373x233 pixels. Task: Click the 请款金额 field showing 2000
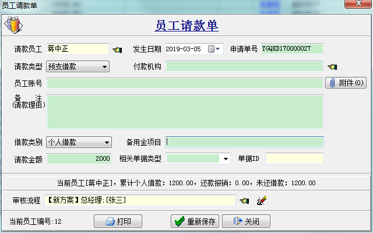[x=79, y=159]
